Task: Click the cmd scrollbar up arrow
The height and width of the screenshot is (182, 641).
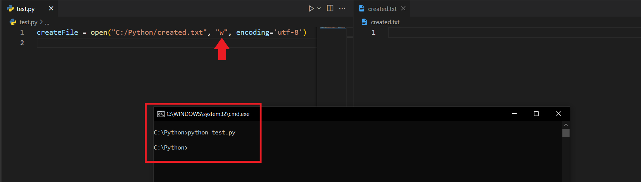Action: pos(565,125)
